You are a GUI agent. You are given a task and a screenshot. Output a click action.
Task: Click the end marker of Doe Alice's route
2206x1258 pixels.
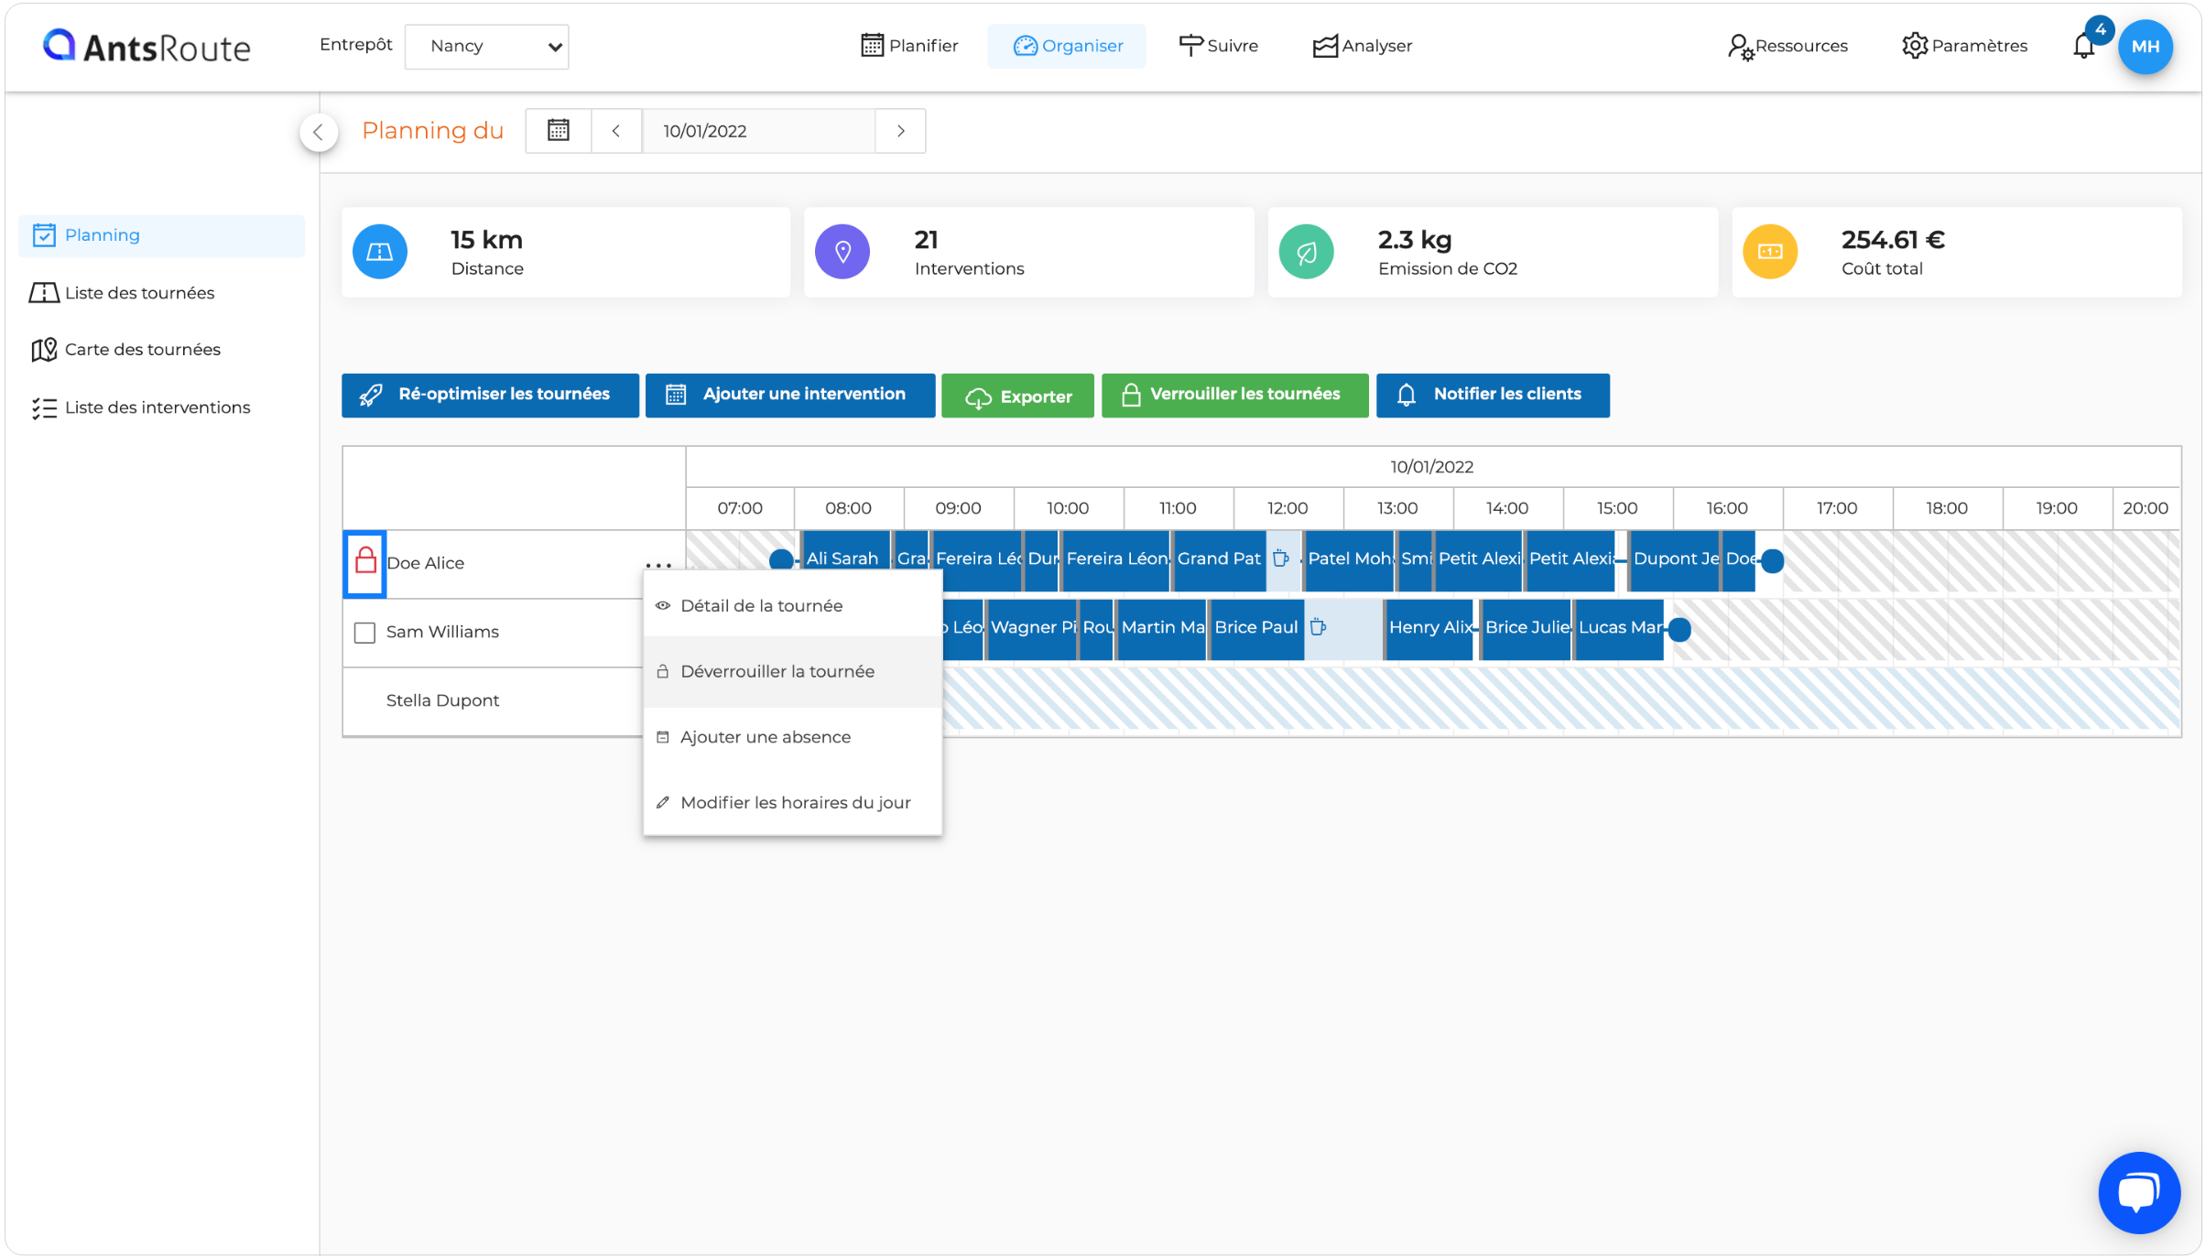pyautogui.click(x=1772, y=560)
